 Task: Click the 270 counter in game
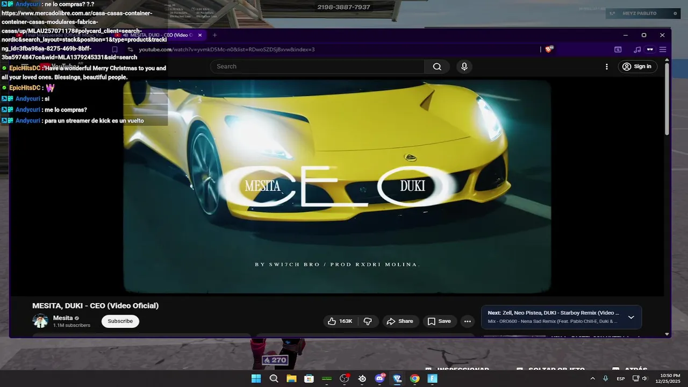tap(275, 360)
